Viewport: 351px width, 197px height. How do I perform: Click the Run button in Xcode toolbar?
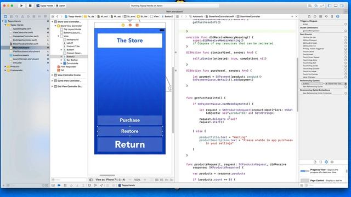click(21, 5)
